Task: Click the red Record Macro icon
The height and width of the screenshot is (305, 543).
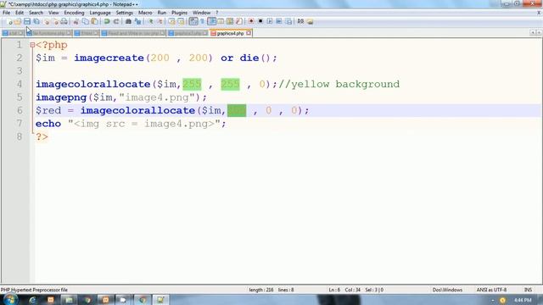Action: point(251,21)
